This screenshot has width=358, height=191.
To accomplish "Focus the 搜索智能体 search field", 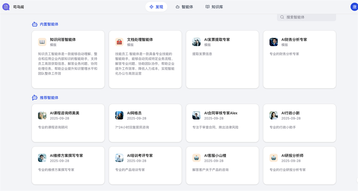I will tap(309, 17).
